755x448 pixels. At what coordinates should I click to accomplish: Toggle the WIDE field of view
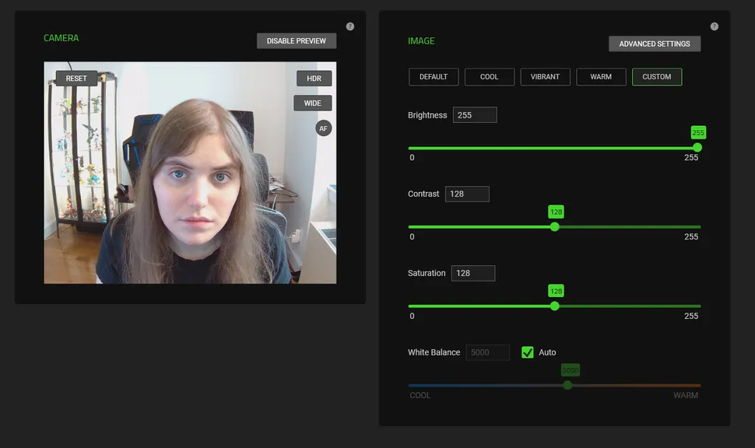coord(313,103)
